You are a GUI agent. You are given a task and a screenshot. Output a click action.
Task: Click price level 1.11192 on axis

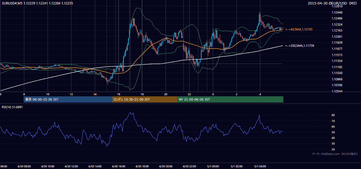coord(337,67)
